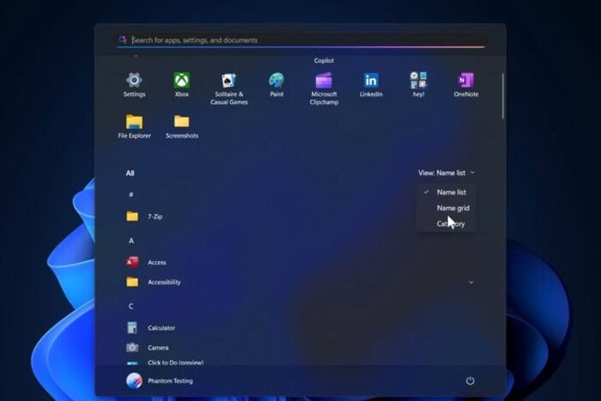The width and height of the screenshot is (601, 401).
Task: Open the View: Name list dropdown
Action: pyautogui.click(x=446, y=173)
